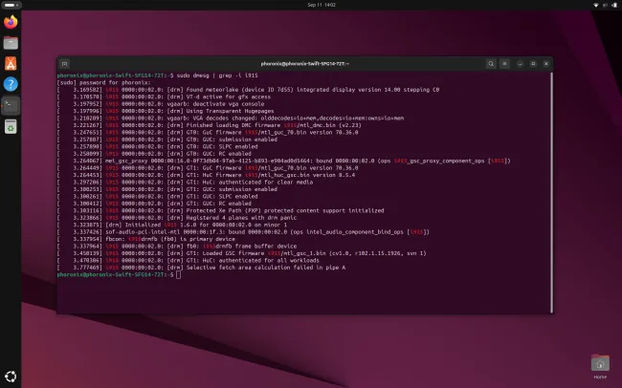The height and width of the screenshot is (388, 622).
Task: Click the 'Selective fetch area calculation failed' line
Action: 201,268
